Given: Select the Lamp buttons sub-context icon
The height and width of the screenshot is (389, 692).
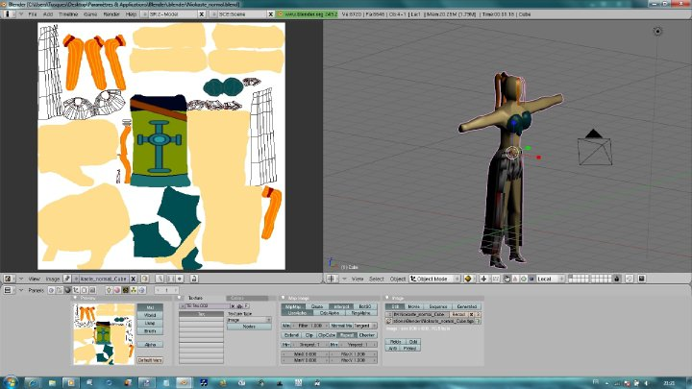Looking at the screenshot, I should point(109,290).
